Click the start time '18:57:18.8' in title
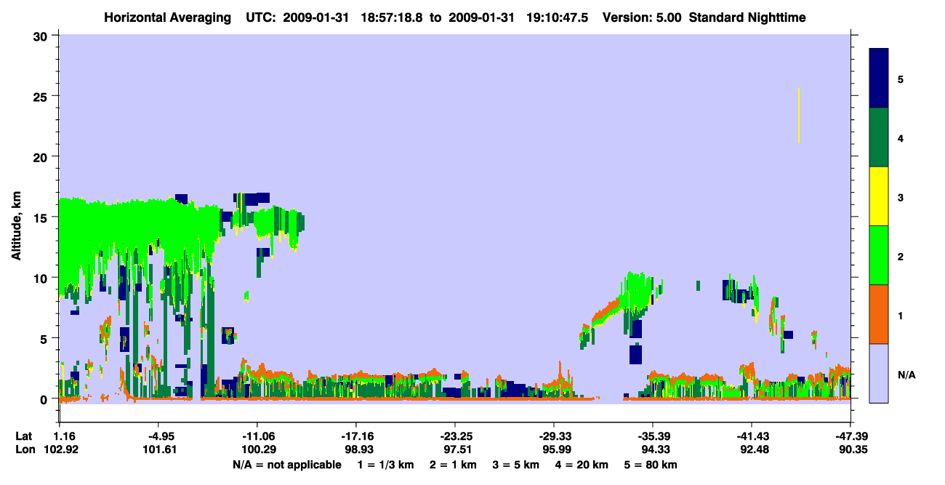Viewport: 945px width, 485px height. pos(394,17)
